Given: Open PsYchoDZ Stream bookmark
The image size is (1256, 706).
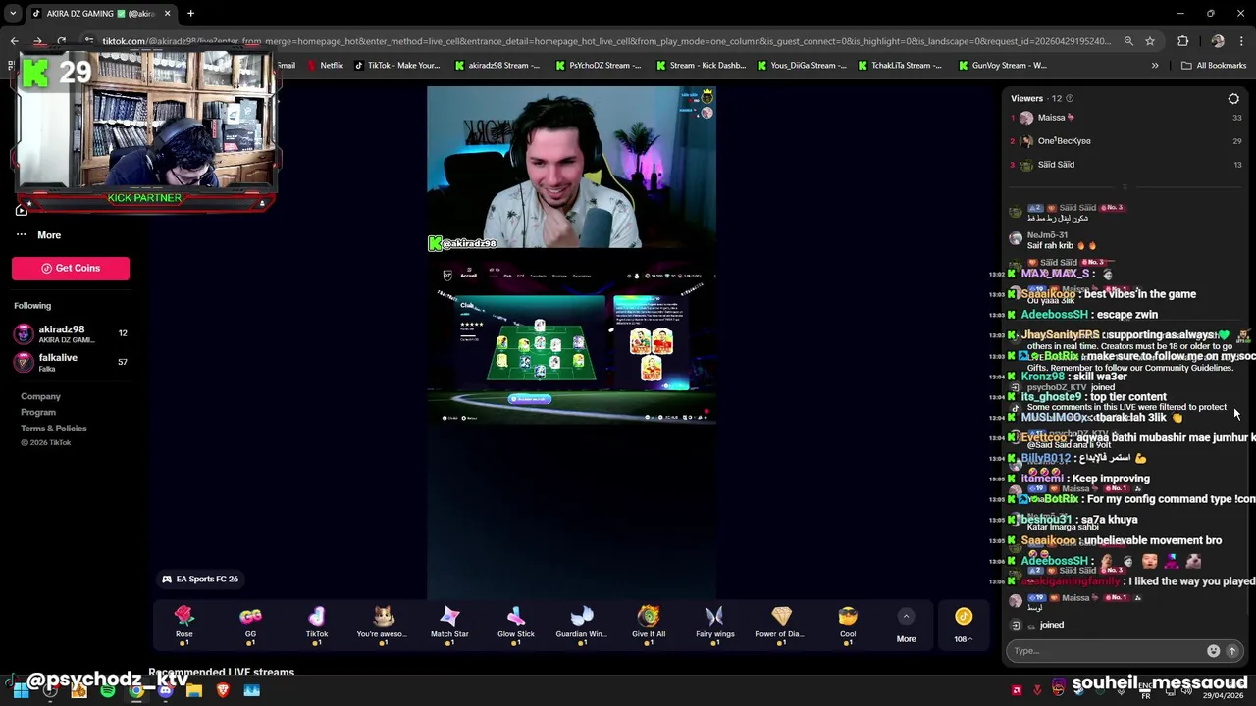Looking at the screenshot, I should pos(598,66).
